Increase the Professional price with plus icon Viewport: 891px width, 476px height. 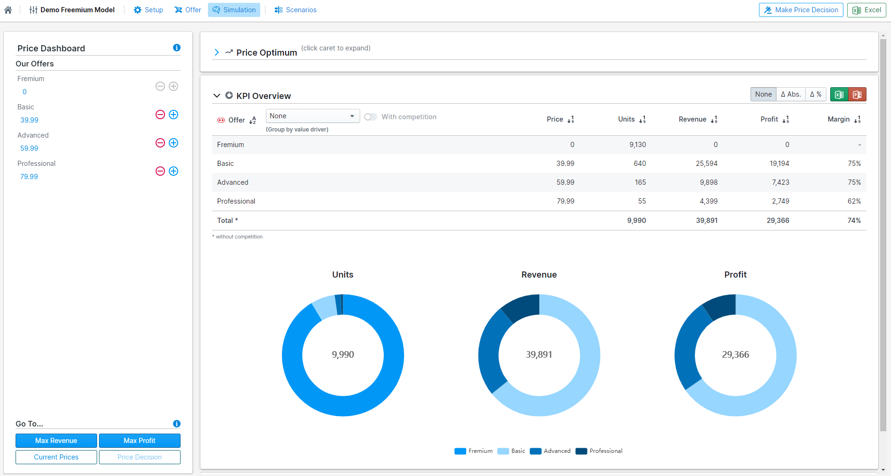point(173,171)
